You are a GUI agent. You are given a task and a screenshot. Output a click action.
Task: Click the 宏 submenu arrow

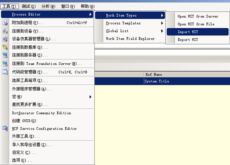click(x=91, y=97)
